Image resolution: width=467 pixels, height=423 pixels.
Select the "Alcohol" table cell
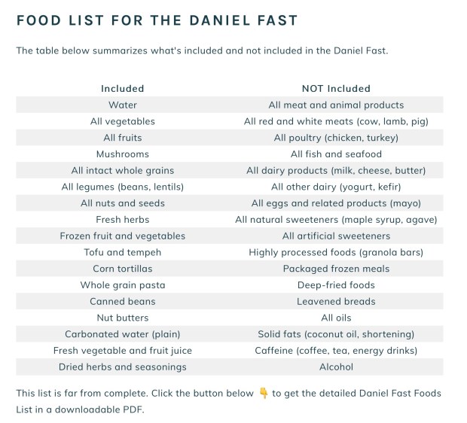click(x=336, y=367)
